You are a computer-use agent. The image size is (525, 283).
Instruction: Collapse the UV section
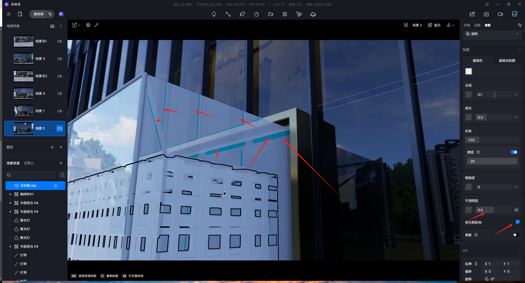[519, 251]
